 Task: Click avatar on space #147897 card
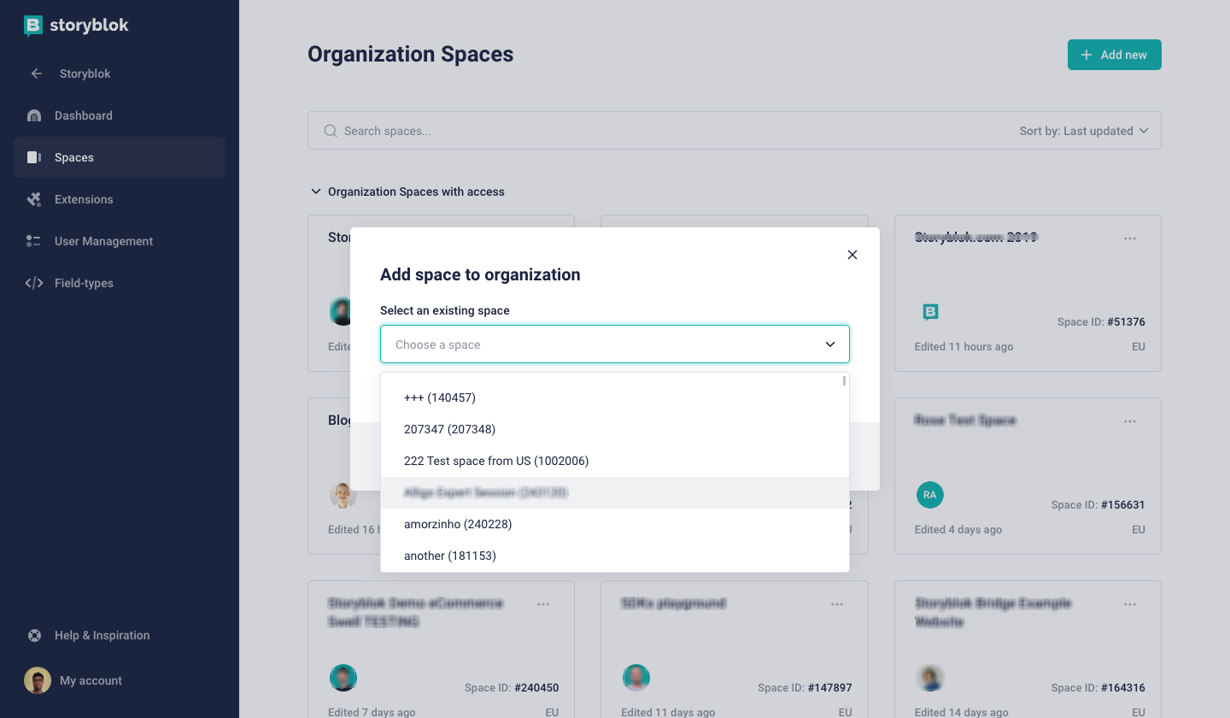636,678
